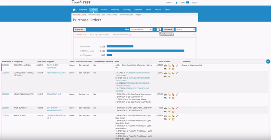Open the Suppliers menu
This screenshot has width=271, height=140.
click(138, 10)
